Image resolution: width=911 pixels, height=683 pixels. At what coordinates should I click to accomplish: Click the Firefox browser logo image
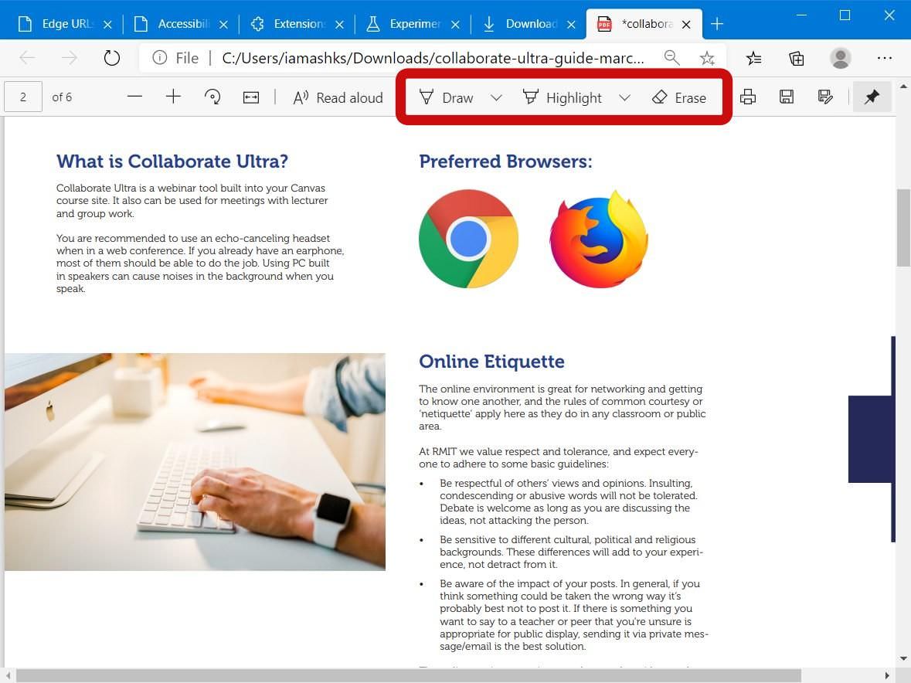pyautogui.click(x=599, y=239)
